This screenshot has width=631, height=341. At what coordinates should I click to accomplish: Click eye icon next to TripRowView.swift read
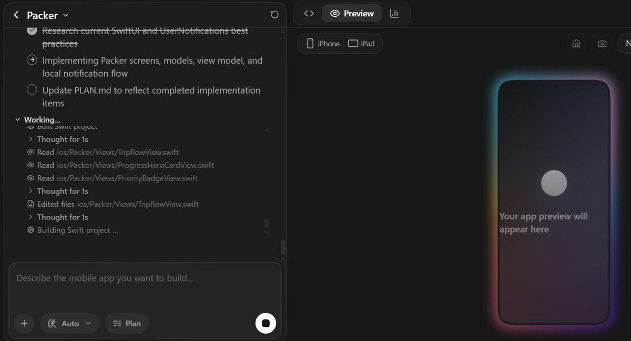tap(30, 152)
